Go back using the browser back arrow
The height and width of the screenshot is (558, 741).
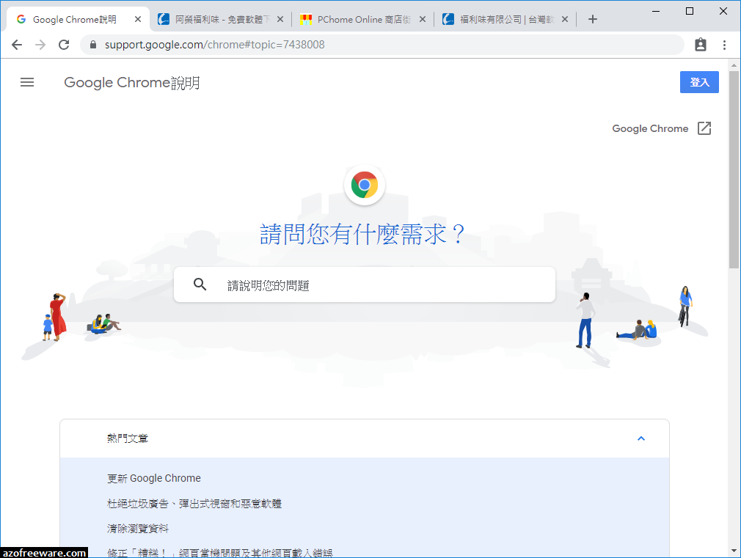point(17,45)
